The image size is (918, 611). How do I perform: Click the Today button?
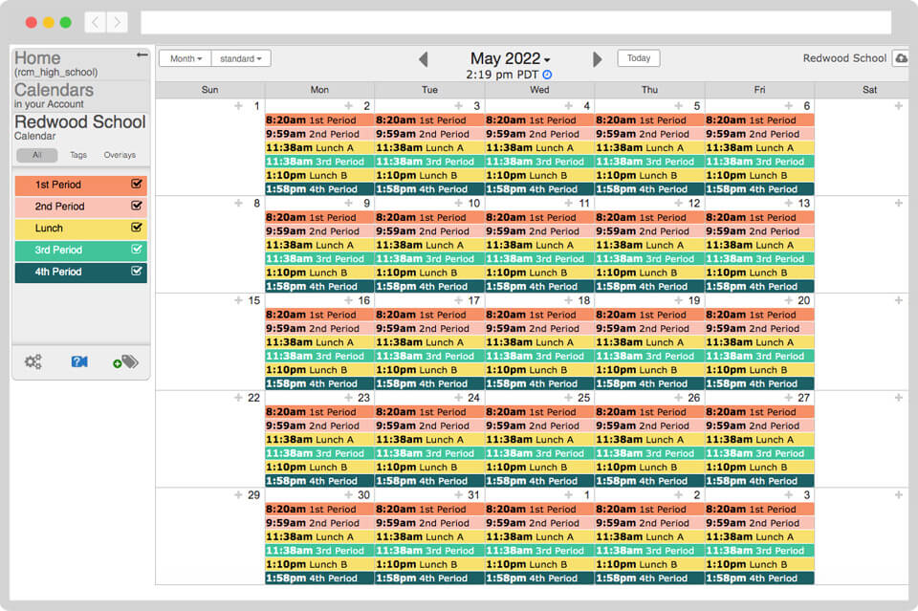(638, 57)
